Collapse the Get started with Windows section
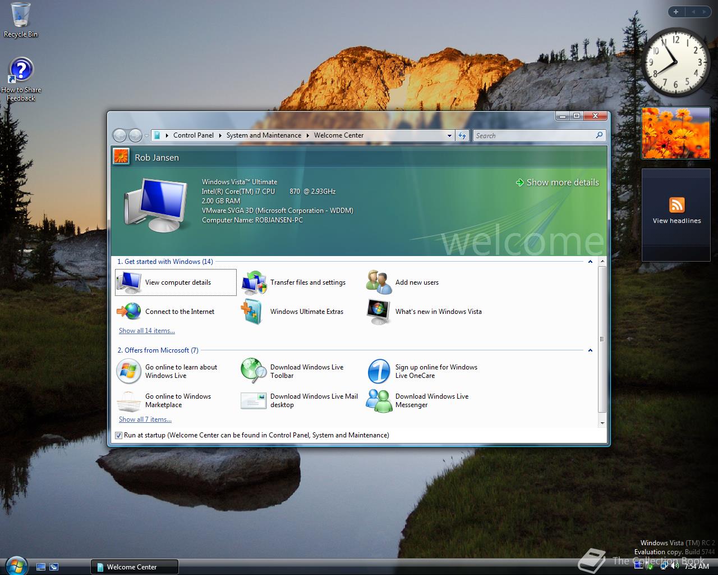This screenshot has height=575, width=718. pos(590,262)
